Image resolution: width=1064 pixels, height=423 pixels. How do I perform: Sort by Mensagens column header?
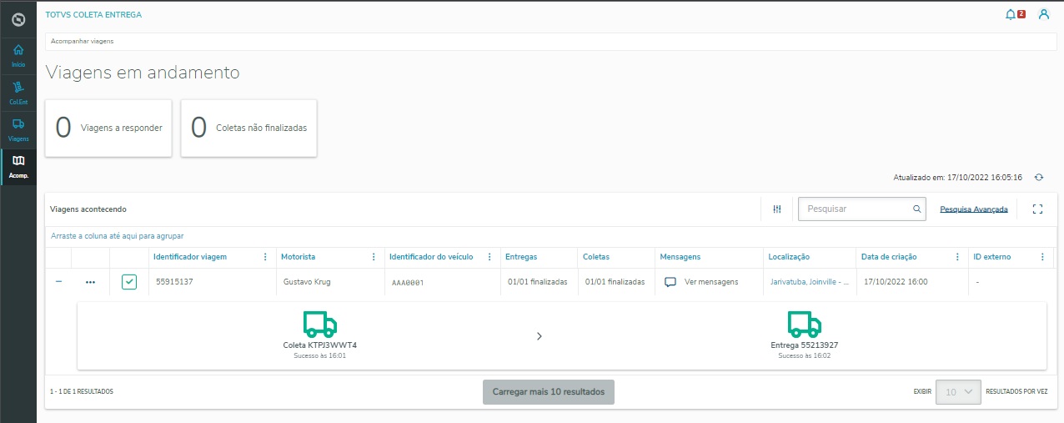click(x=680, y=257)
